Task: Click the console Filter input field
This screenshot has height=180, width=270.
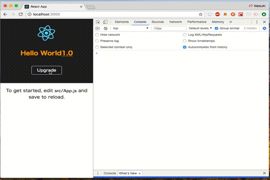Action: (x=170, y=28)
